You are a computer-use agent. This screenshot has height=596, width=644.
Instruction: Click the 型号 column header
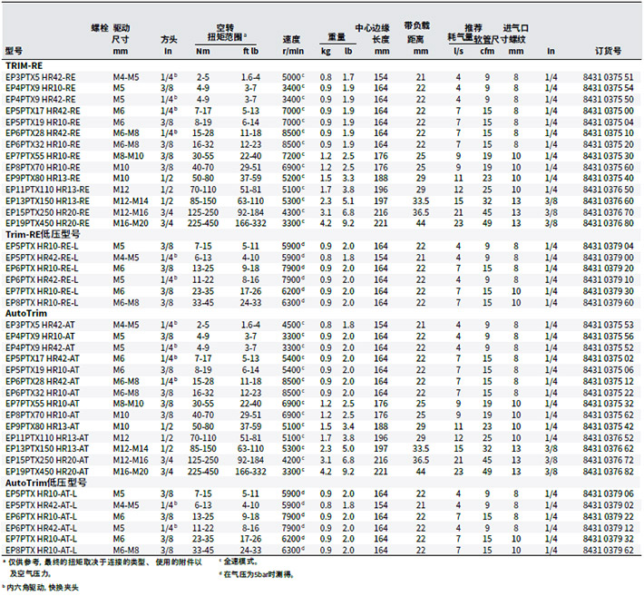point(13,52)
